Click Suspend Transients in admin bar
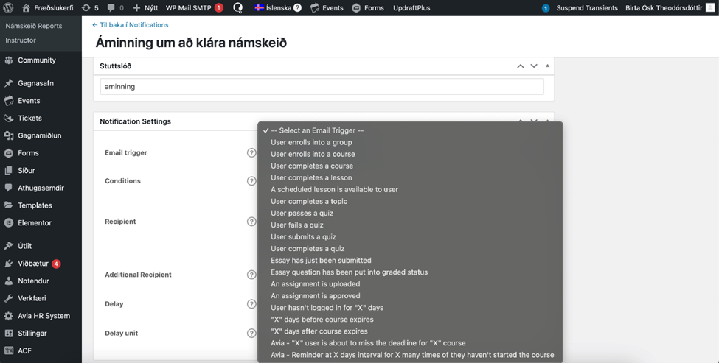 click(x=588, y=8)
